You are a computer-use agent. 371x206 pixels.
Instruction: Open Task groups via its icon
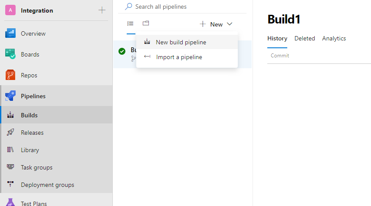pos(10,167)
